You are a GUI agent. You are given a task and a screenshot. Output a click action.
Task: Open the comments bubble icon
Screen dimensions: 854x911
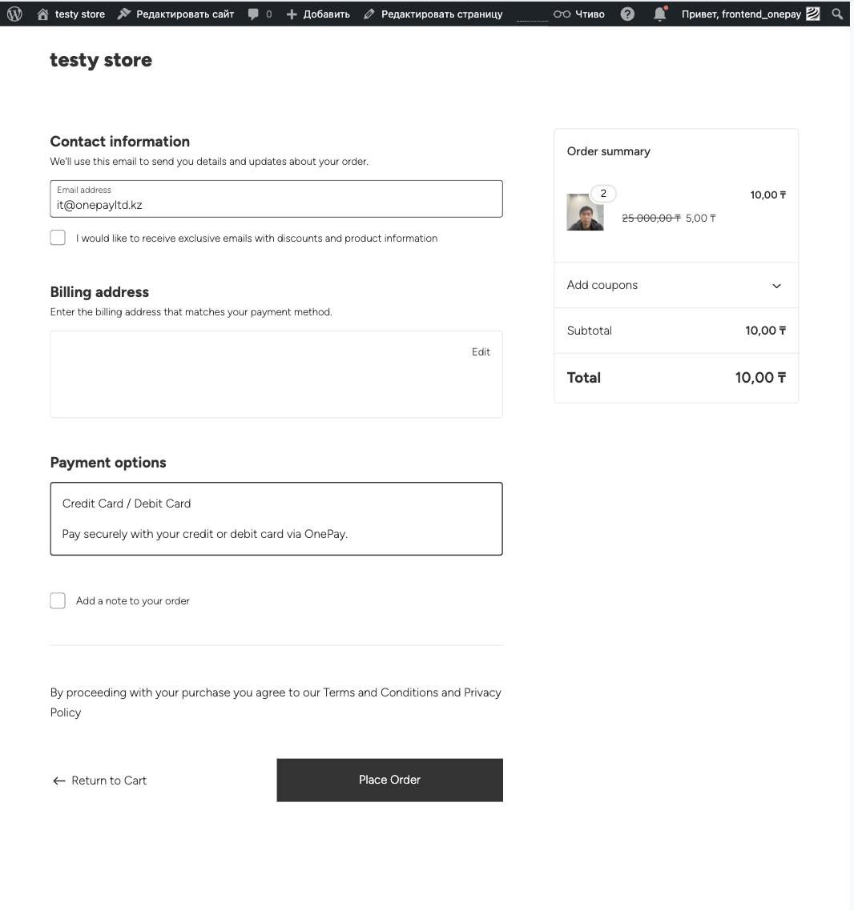(x=254, y=14)
